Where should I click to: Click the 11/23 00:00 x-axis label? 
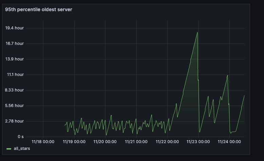pos(198,142)
